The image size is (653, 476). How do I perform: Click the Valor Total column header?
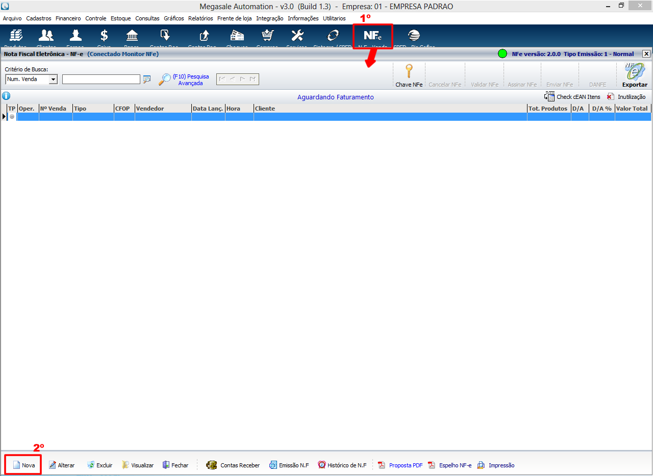[633, 109]
